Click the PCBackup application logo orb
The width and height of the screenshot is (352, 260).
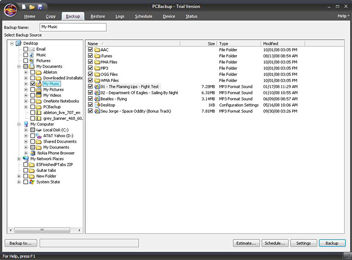(11, 10)
